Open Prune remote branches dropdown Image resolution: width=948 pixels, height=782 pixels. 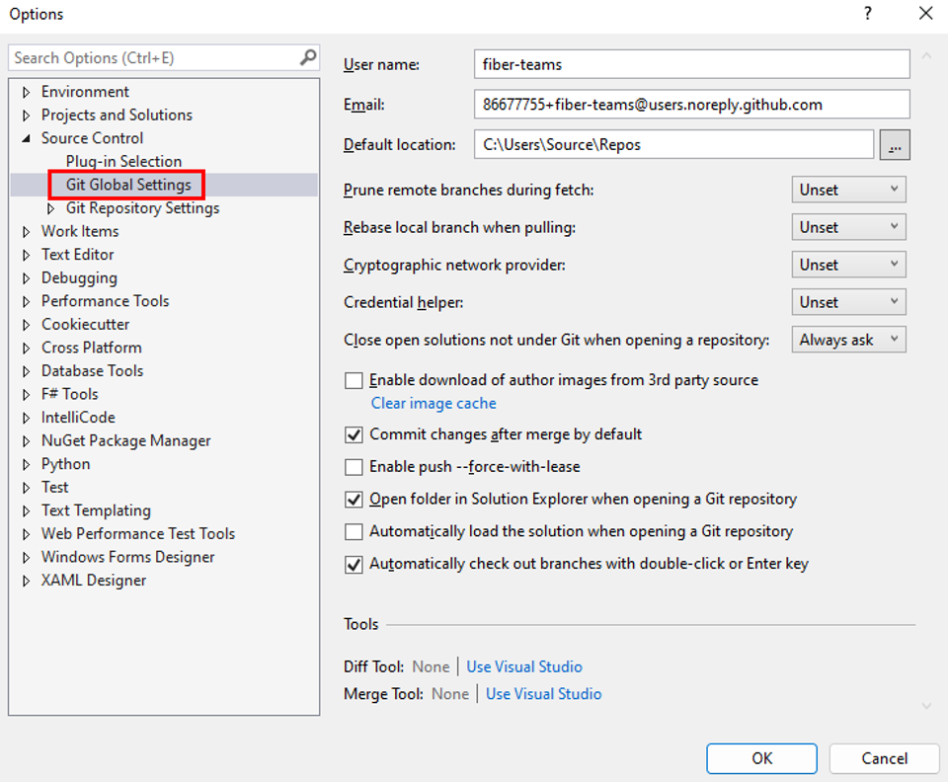point(848,190)
